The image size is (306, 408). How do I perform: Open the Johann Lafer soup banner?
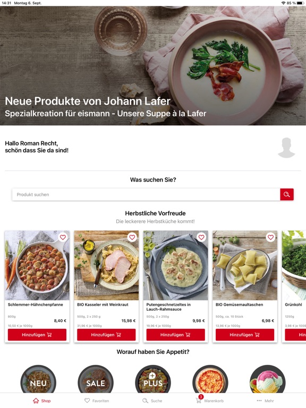153,65
